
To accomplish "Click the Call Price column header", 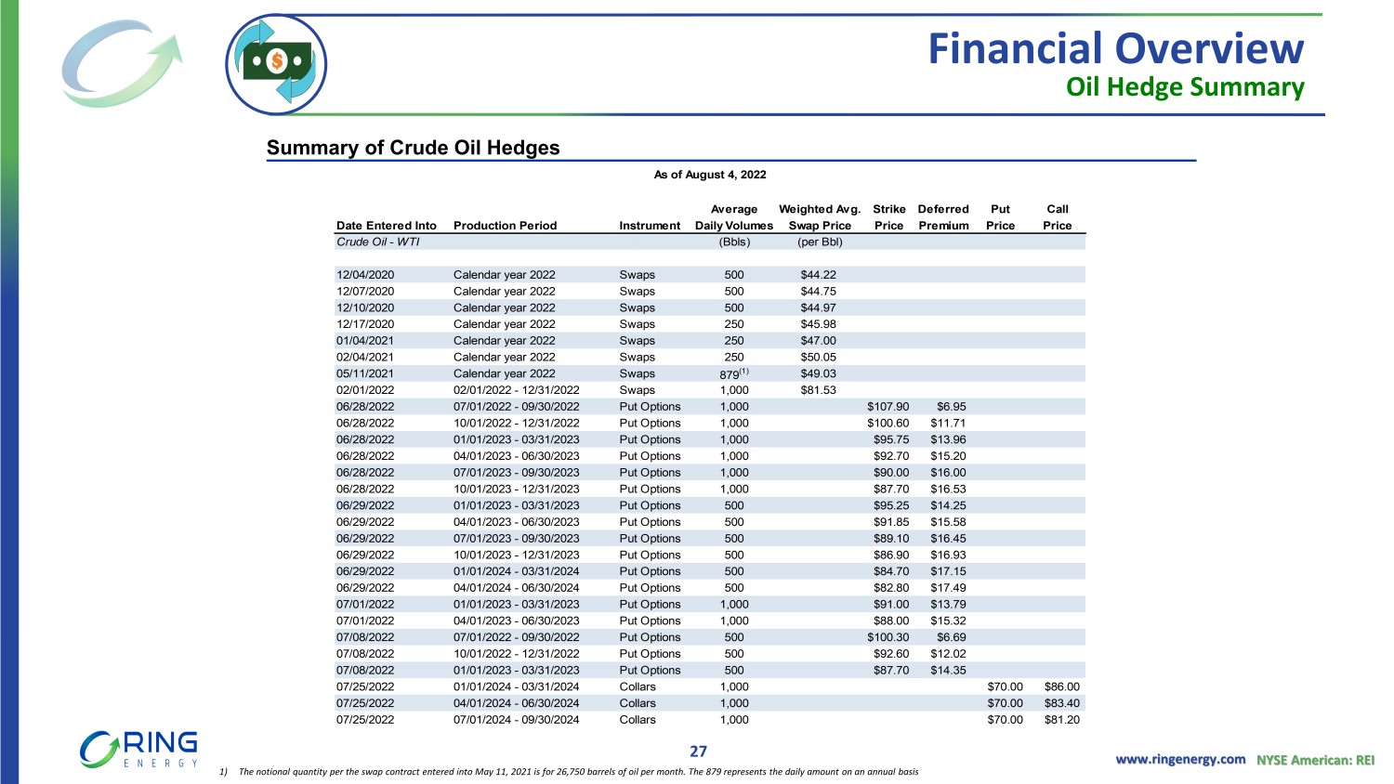I will pyautogui.click(x=1057, y=217).
